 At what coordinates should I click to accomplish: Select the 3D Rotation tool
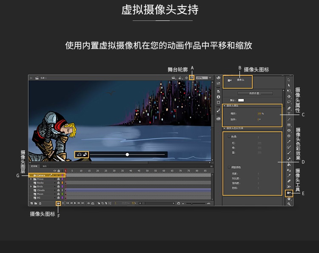[289, 96]
